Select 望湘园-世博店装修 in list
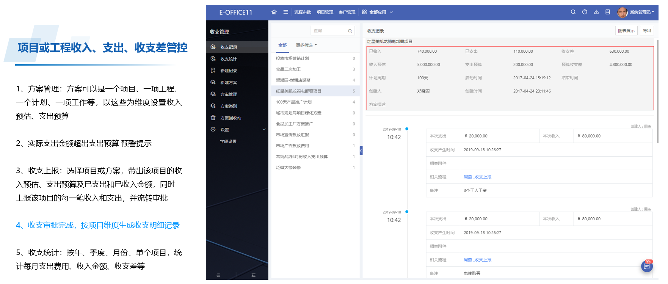The image size is (668, 284). point(315,80)
